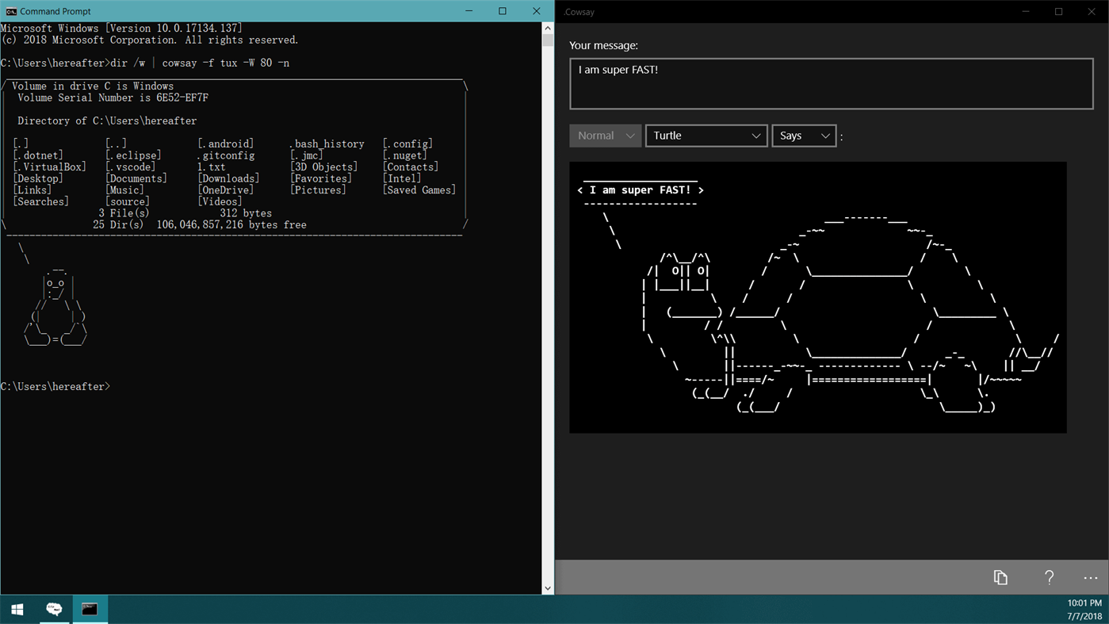
Task: Click the [source] directory entry
Action: pos(128,201)
